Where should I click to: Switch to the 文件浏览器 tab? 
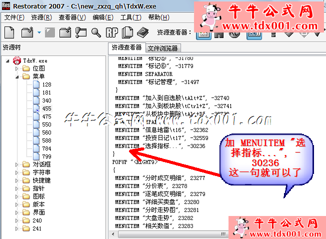162,48
